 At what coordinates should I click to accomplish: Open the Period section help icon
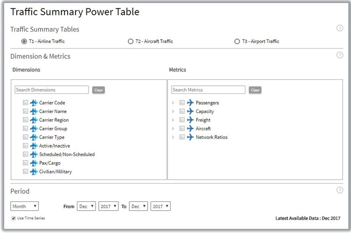[340, 190]
